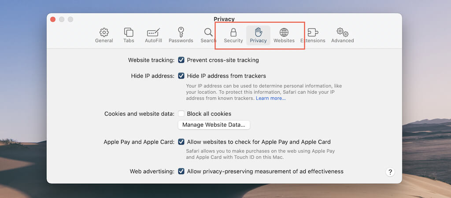
Task: Open the General preferences pane
Action: (x=104, y=36)
